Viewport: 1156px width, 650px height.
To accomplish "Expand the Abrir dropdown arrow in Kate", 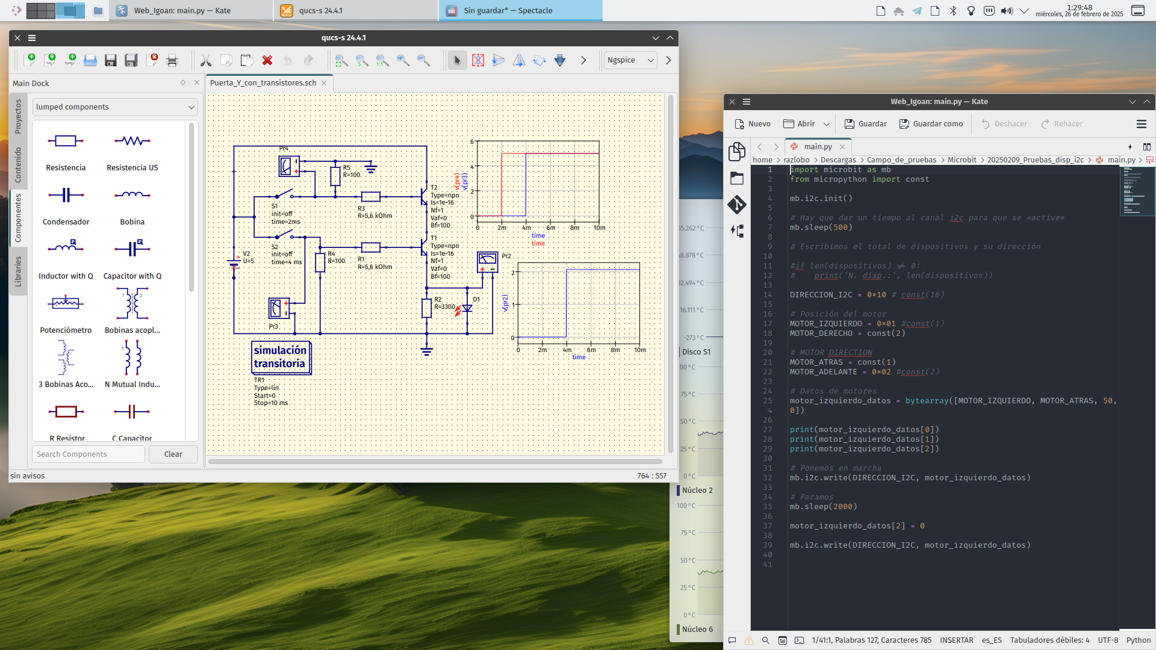I will (827, 124).
